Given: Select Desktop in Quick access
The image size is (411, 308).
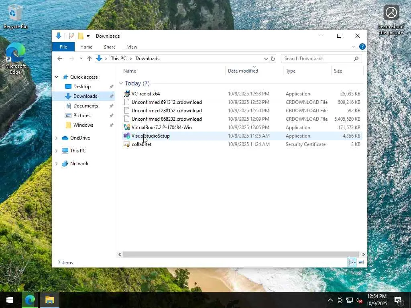Looking at the screenshot, I should coord(82,87).
